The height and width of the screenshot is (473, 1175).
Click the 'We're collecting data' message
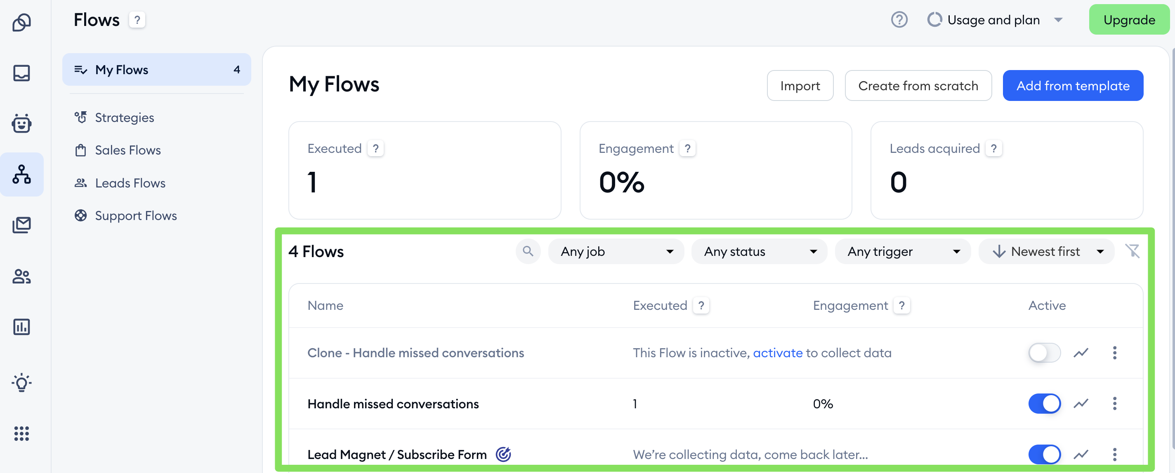coord(750,454)
